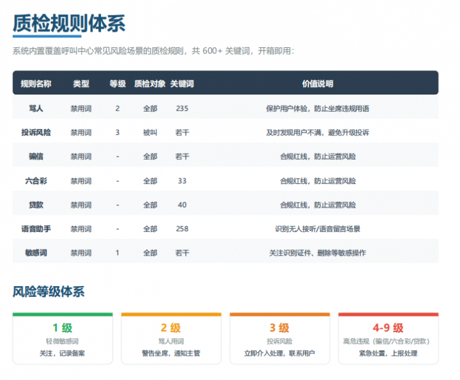Viewport: 460px width, 380px height.
Task: Click level 2 in the 骂人 row
Action: coord(118,109)
